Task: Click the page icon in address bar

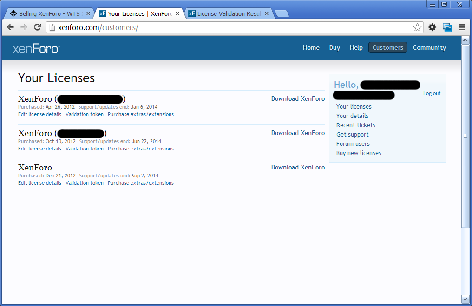Action: (x=52, y=27)
